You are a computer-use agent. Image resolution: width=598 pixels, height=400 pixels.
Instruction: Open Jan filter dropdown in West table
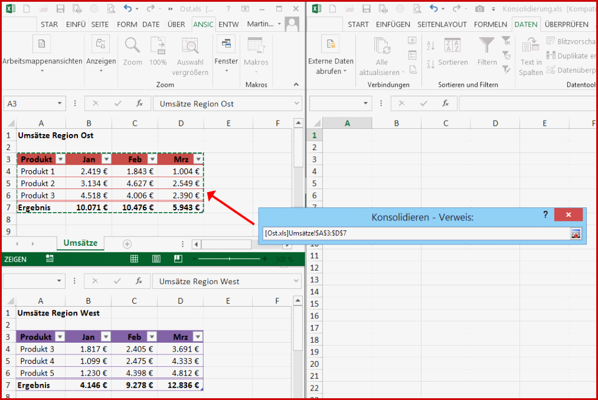click(x=106, y=337)
